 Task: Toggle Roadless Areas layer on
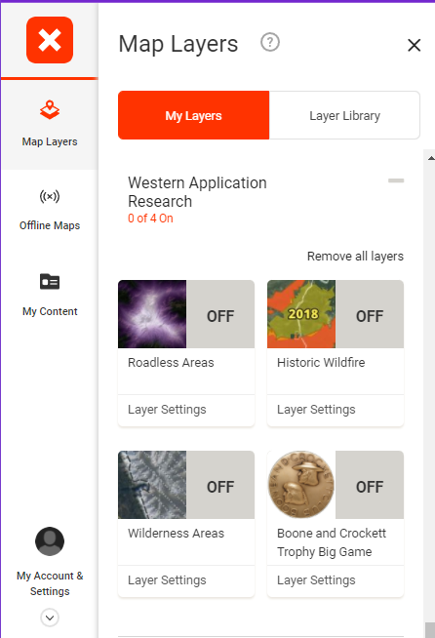[x=220, y=314]
